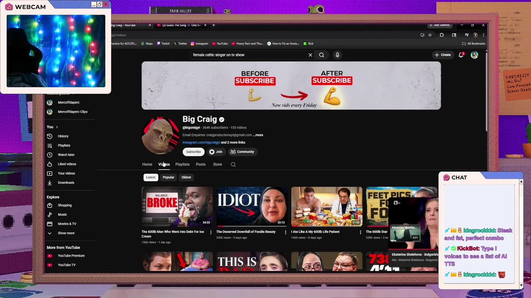This screenshot has height=298, width=531.
Task: Open Deserved Downfall of Foodie Beauty thumbnail
Action: pos(252,206)
